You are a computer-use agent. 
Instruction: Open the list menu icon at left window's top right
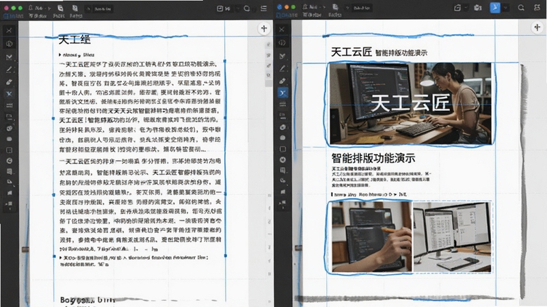(x=264, y=8)
